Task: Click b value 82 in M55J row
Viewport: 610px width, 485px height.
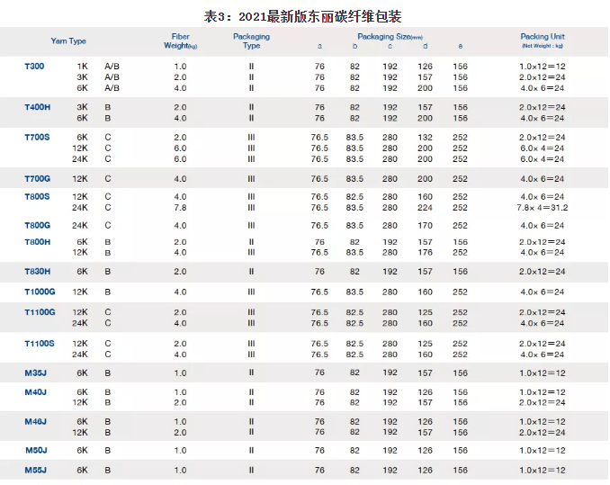Action: click(x=354, y=471)
